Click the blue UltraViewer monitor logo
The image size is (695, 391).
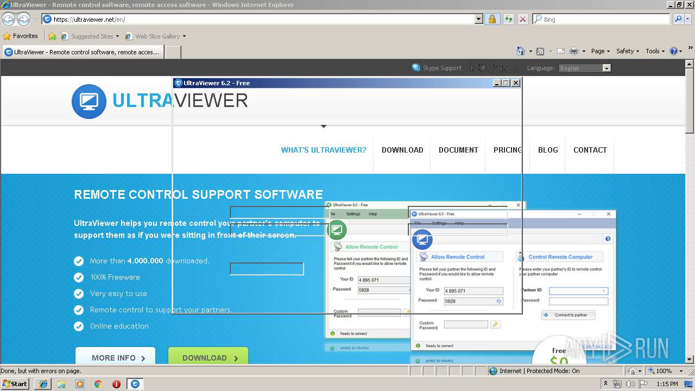coord(89,101)
